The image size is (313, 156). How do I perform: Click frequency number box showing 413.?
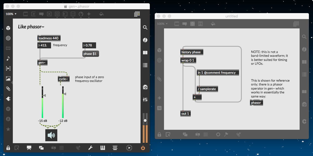point(44,45)
